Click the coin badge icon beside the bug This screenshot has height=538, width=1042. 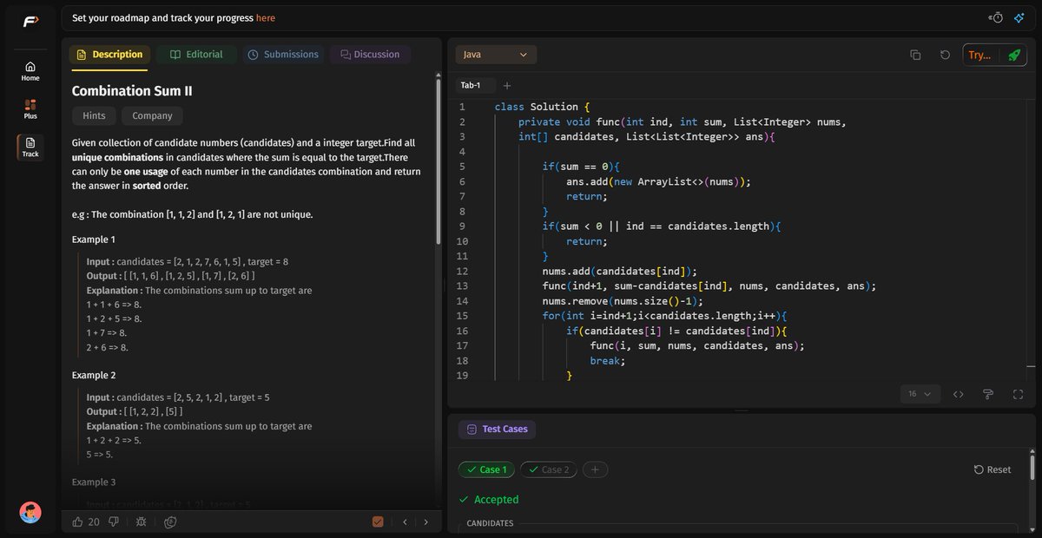pos(171,522)
